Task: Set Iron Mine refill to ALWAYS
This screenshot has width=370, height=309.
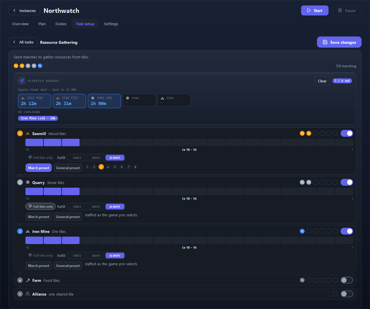Action: coord(115,255)
